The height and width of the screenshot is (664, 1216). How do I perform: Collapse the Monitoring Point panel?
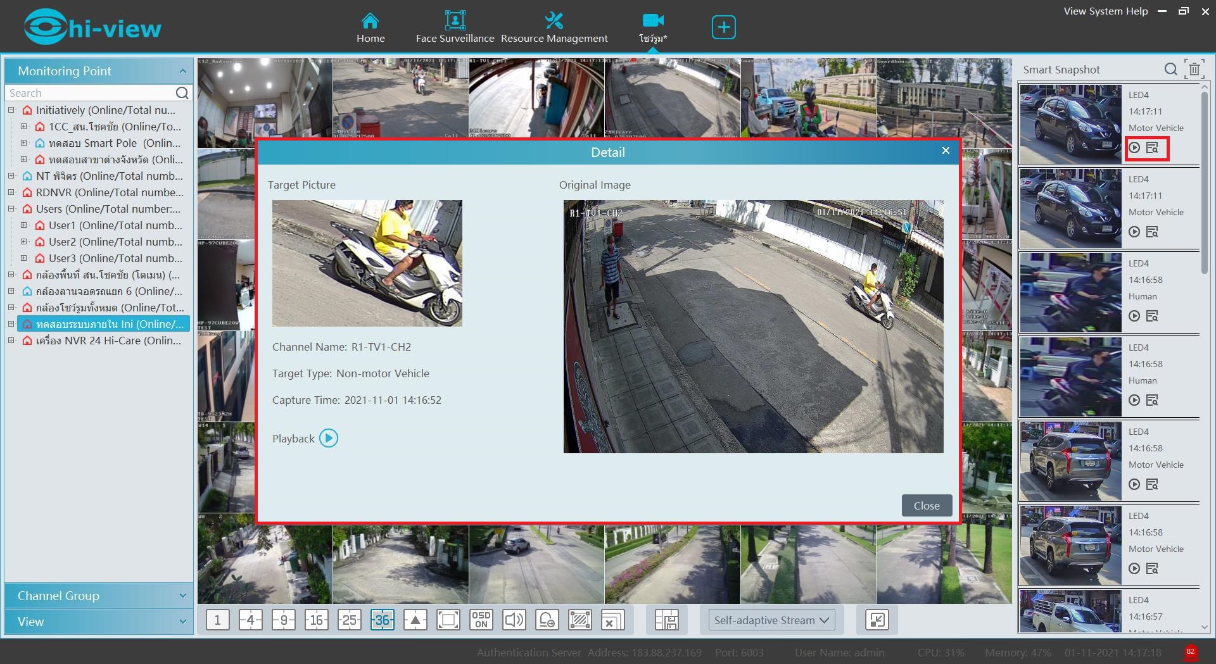(182, 71)
